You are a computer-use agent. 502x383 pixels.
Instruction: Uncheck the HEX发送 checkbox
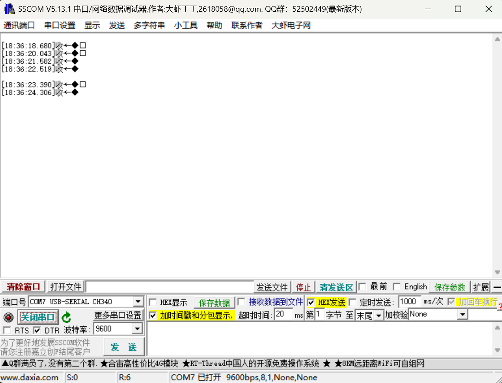tap(311, 303)
